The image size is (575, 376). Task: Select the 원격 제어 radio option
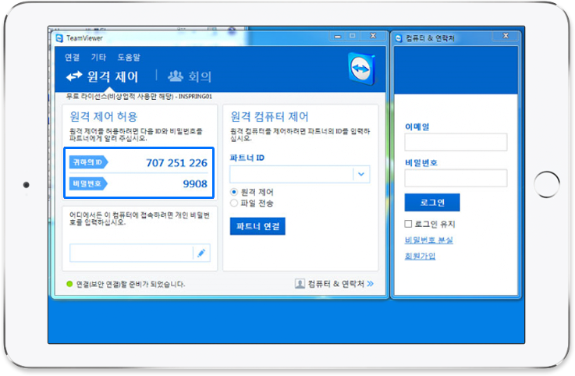[234, 192]
